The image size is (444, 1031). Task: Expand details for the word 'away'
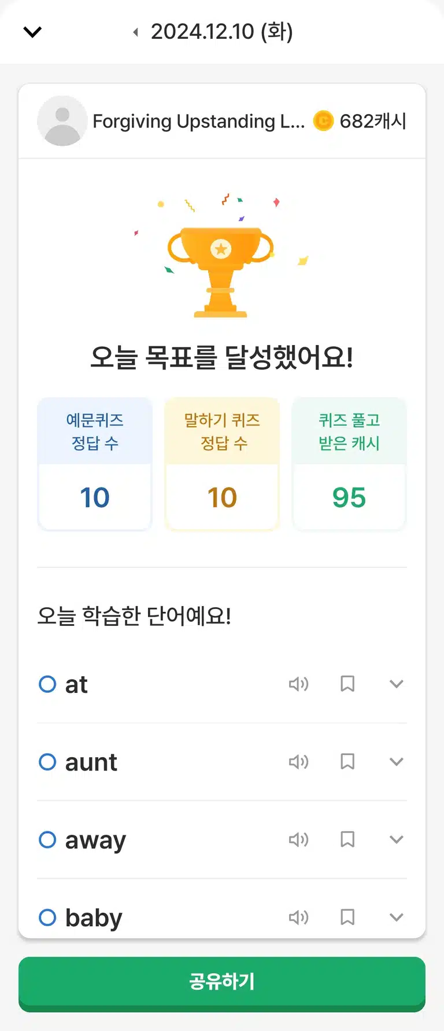pos(396,839)
